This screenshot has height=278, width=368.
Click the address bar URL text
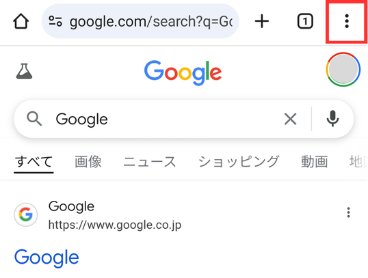click(x=151, y=22)
